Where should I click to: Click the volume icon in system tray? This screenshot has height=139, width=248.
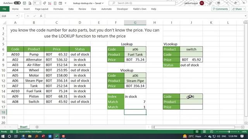(219, 136)
